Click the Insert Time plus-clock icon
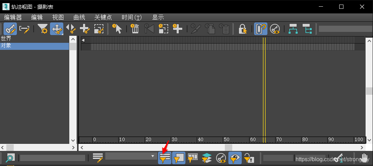The image size is (373, 166). point(177,29)
